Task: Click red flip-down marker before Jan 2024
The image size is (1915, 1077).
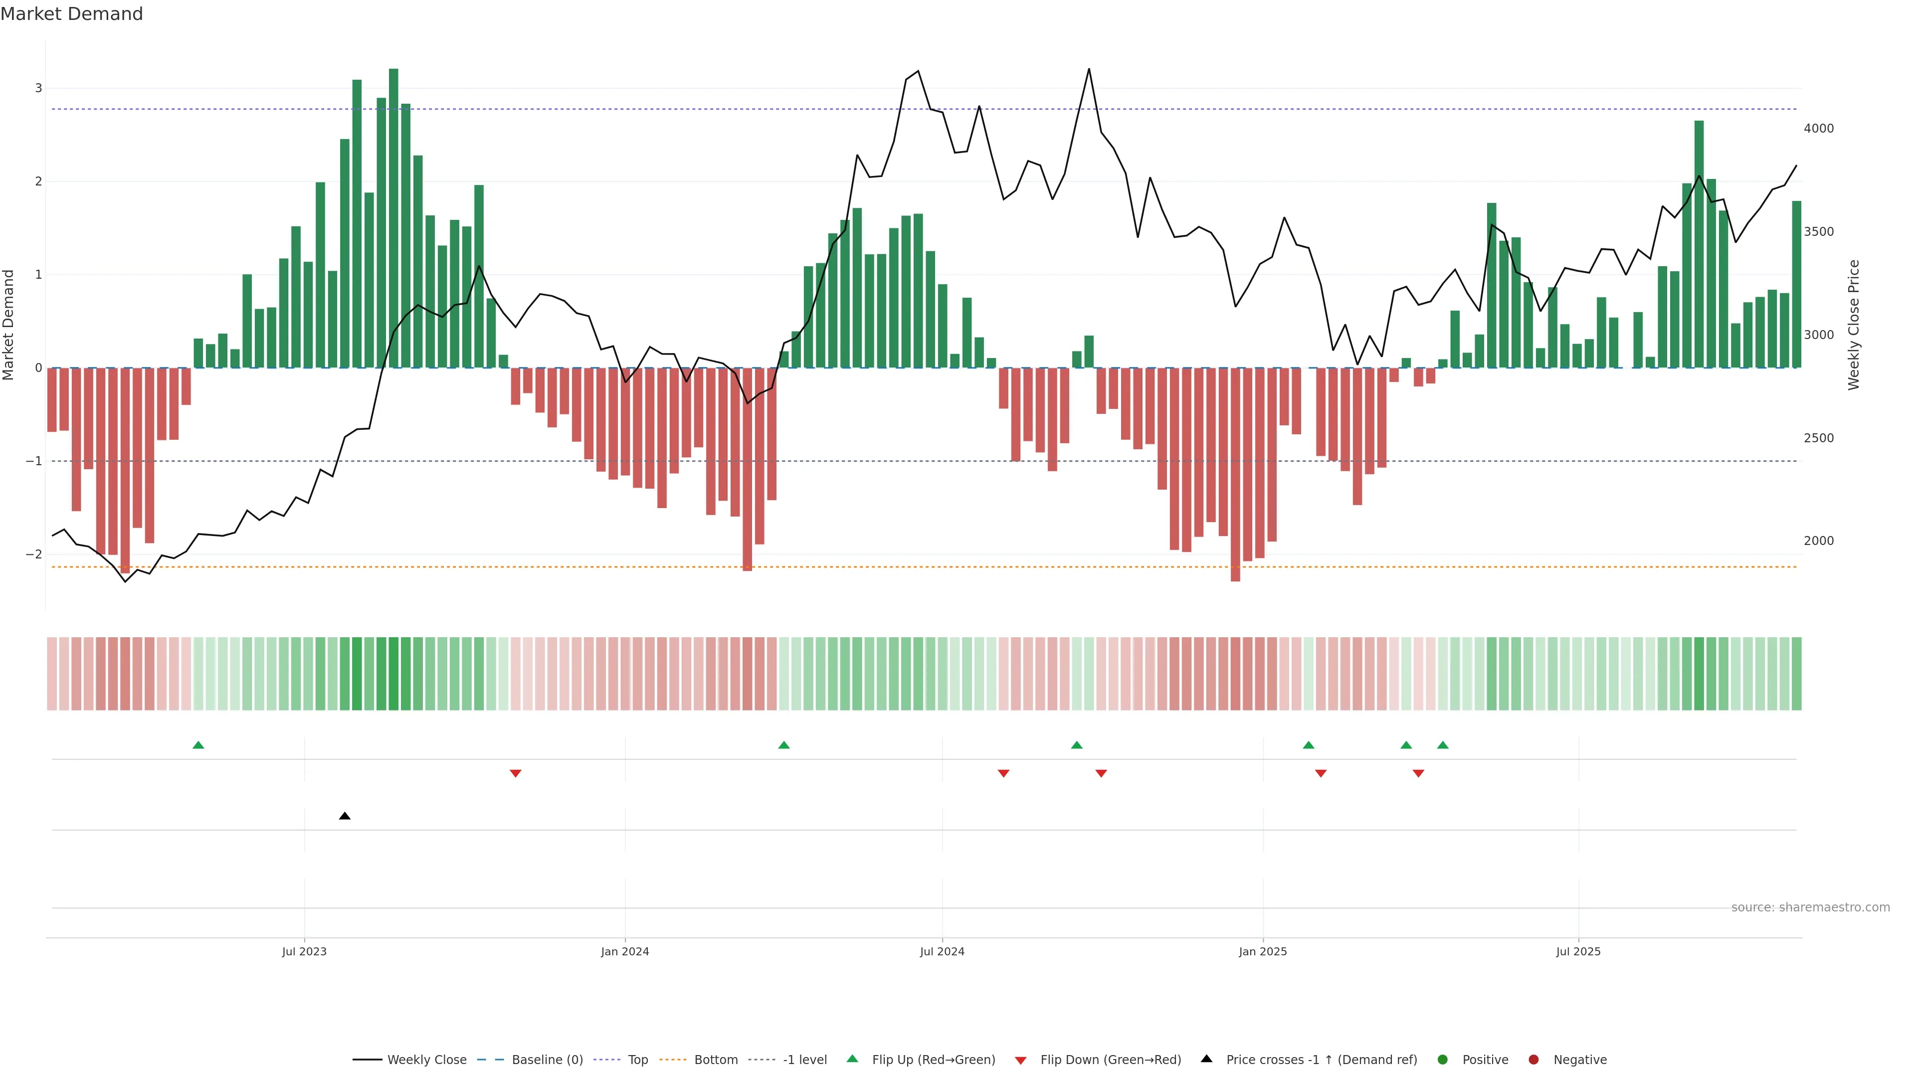Action: [515, 774]
